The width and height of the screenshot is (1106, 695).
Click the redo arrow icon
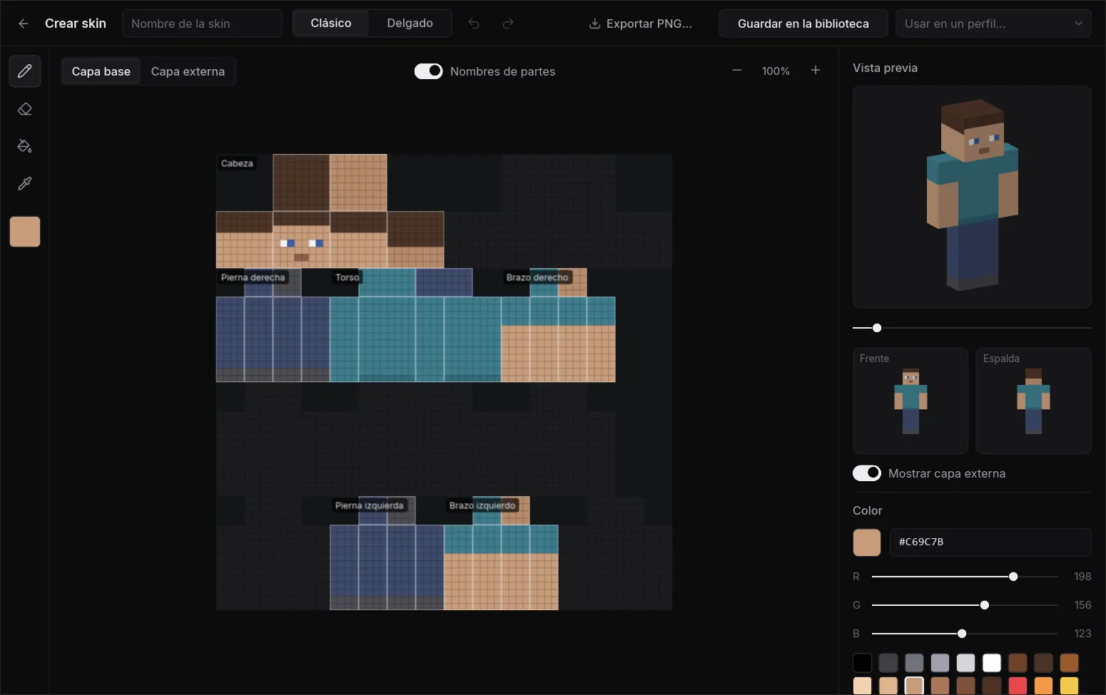[508, 24]
